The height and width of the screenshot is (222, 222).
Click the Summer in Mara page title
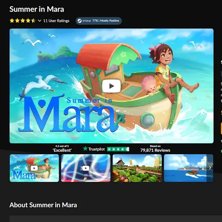click(36, 9)
